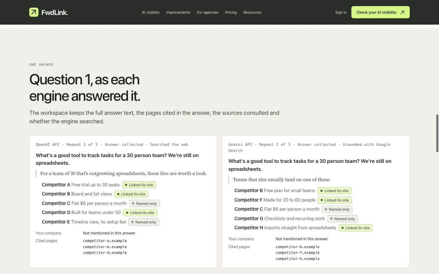Viewport: 439px width, 274px height.
Task: Click 'Competitor E' name in the OpenAI card
Action: pos(56,222)
